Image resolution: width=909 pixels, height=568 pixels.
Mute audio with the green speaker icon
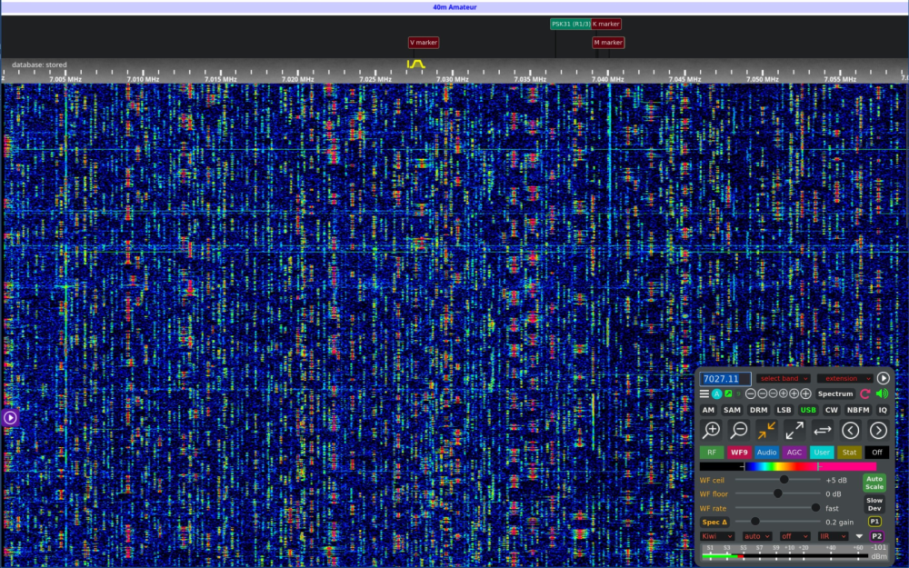882,394
